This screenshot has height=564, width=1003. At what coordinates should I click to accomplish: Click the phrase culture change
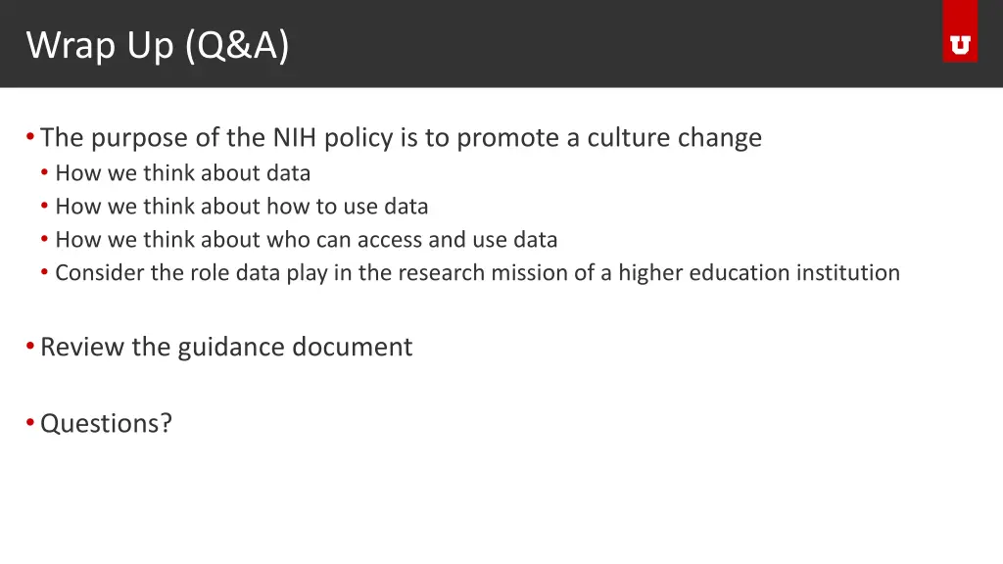click(675, 137)
